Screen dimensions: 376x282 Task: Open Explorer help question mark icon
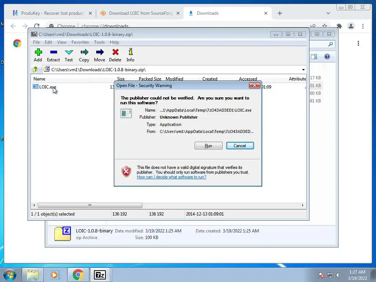click(327, 57)
